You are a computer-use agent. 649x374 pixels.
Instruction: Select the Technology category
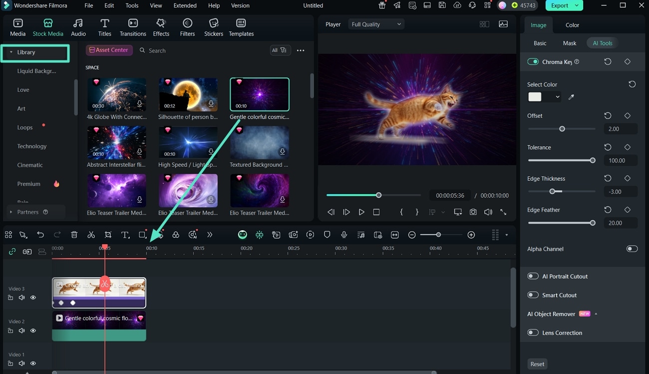pos(32,146)
